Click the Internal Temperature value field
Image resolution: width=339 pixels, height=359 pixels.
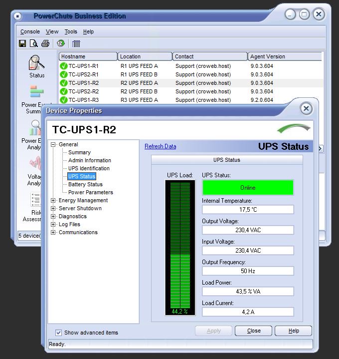coord(248,210)
